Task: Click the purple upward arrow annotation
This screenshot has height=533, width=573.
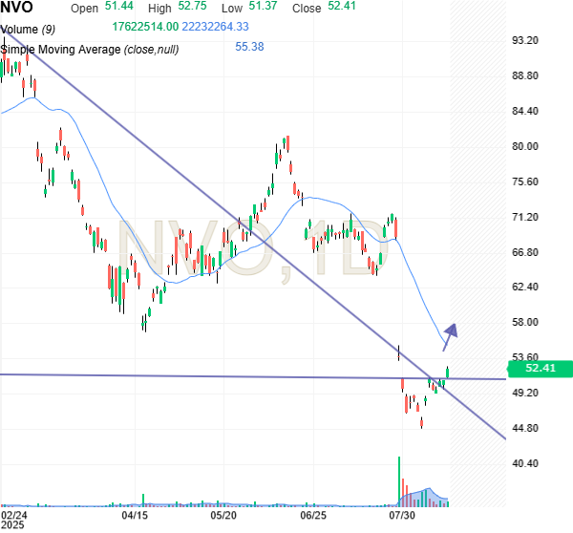Action: point(450,332)
